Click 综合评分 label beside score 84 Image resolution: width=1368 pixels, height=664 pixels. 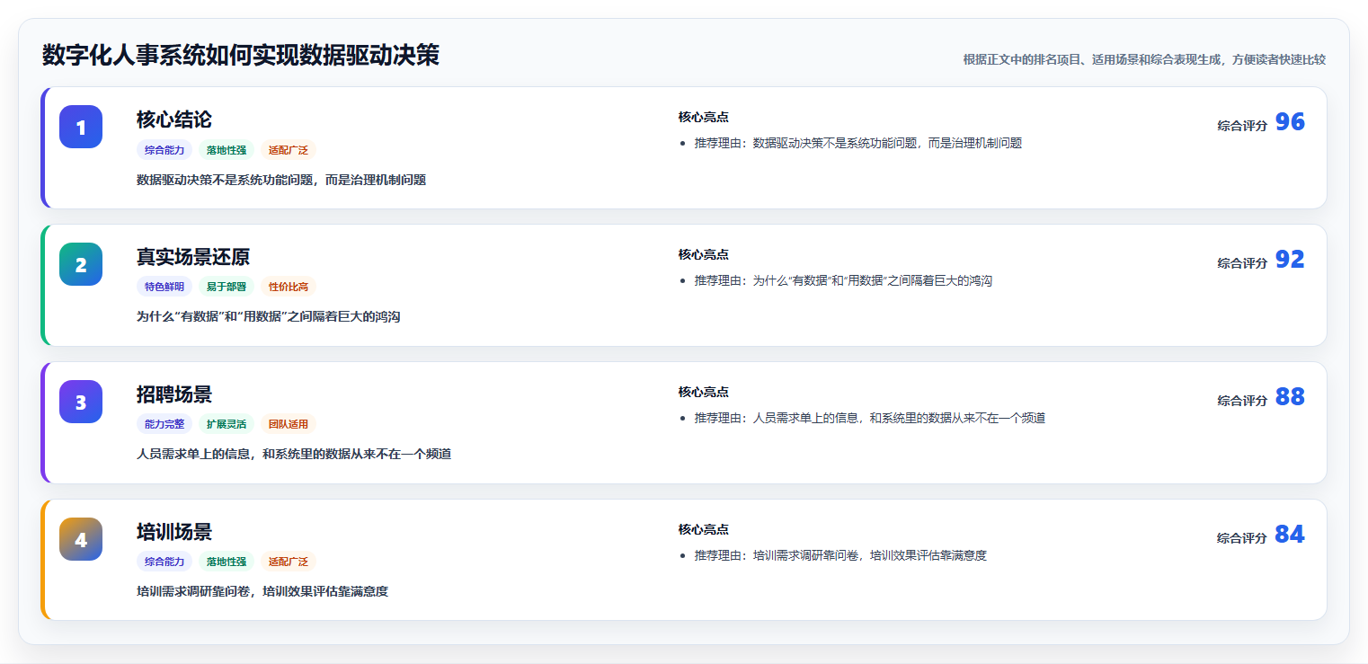coord(1242,538)
